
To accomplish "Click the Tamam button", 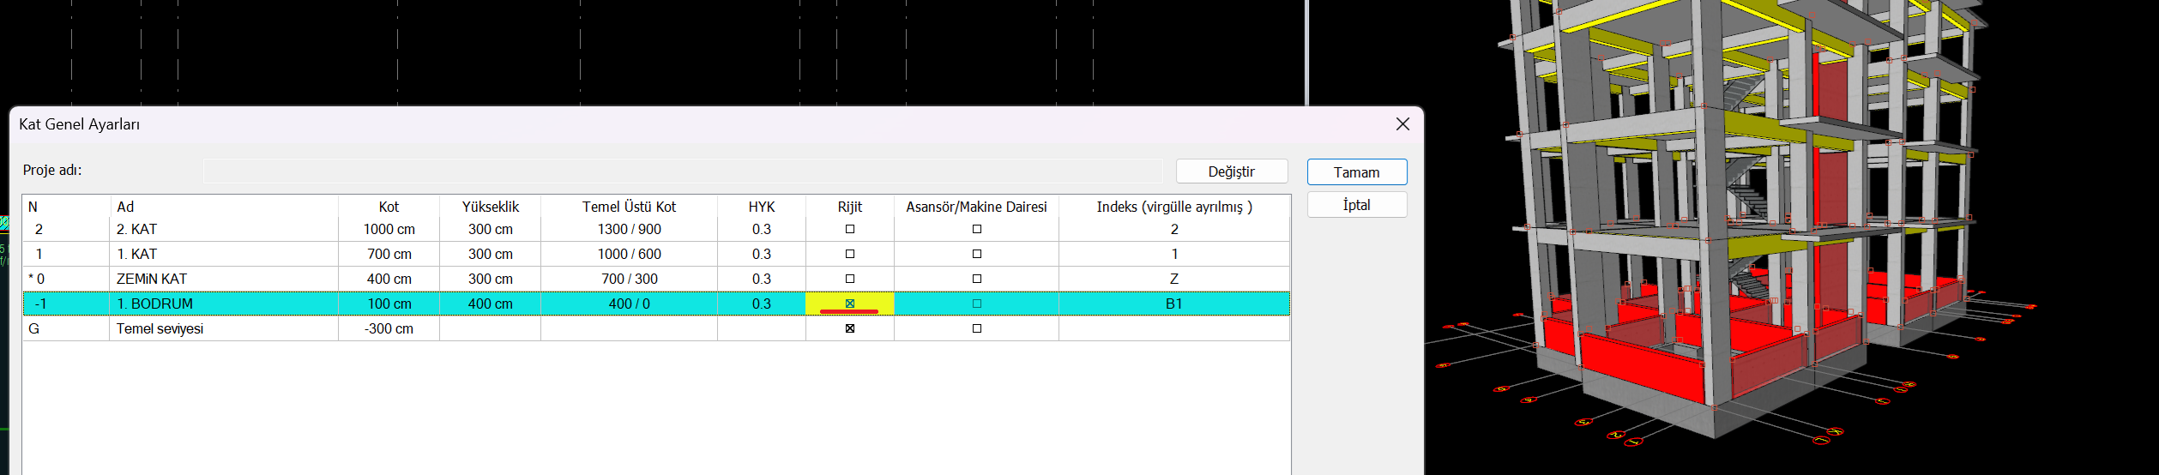I will pyautogui.click(x=1356, y=172).
